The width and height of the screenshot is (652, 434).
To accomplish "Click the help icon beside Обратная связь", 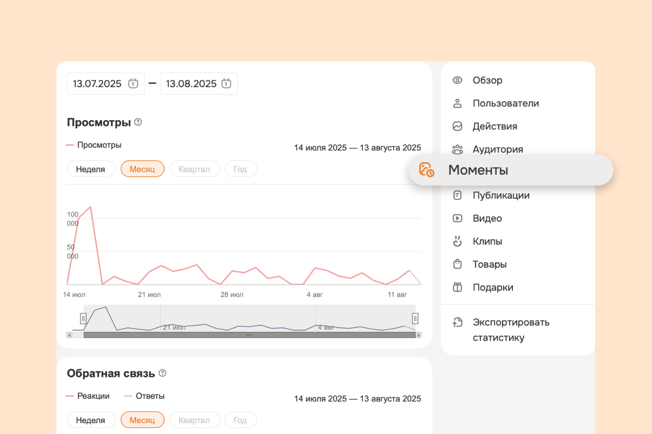I will 162,373.
